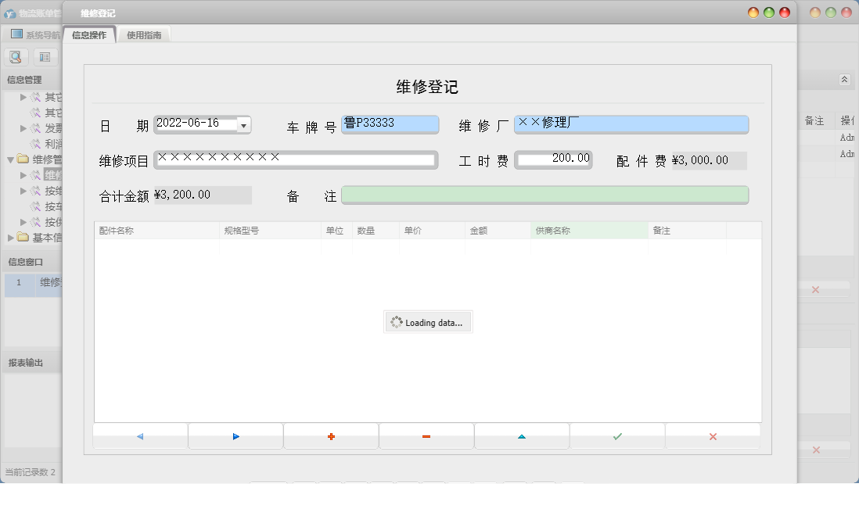The height and width of the screenshot is (512, 859).
Task: Click the list view icon in sidebar toolbar
Action: click(x=45, y=56)
